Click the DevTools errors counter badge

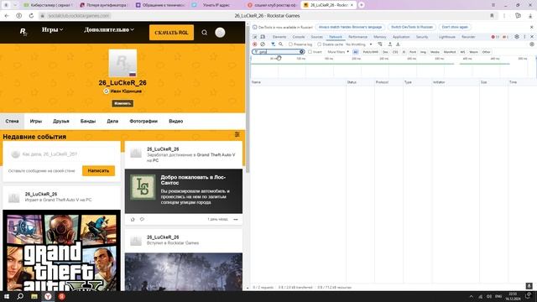(x=495, y=37)
